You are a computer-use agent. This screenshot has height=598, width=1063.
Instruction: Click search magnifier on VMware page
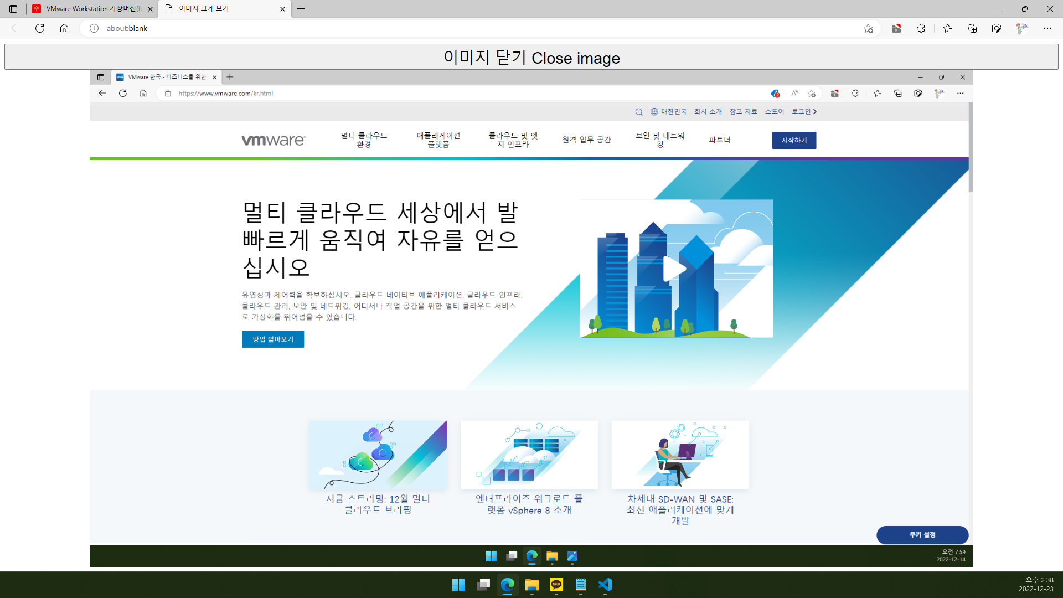[639, 112]
